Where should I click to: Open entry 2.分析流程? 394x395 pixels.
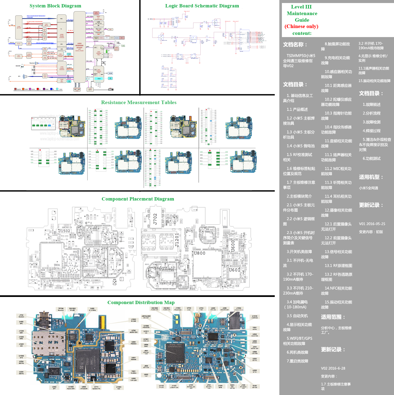pos(371,113)
